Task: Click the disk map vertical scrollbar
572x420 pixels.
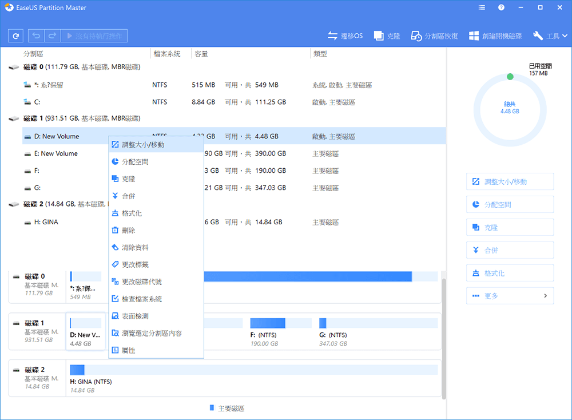Action: [444, 339]
